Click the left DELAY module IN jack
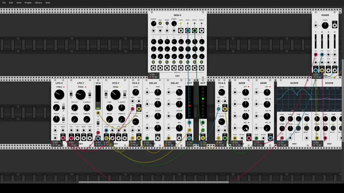Viewport: 344px width, 193px height. click(x=147, y=138)
